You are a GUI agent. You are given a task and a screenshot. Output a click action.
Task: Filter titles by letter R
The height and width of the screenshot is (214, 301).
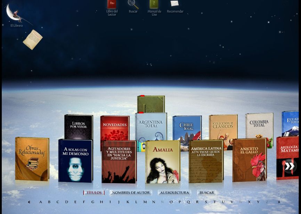tap(197, 202)
